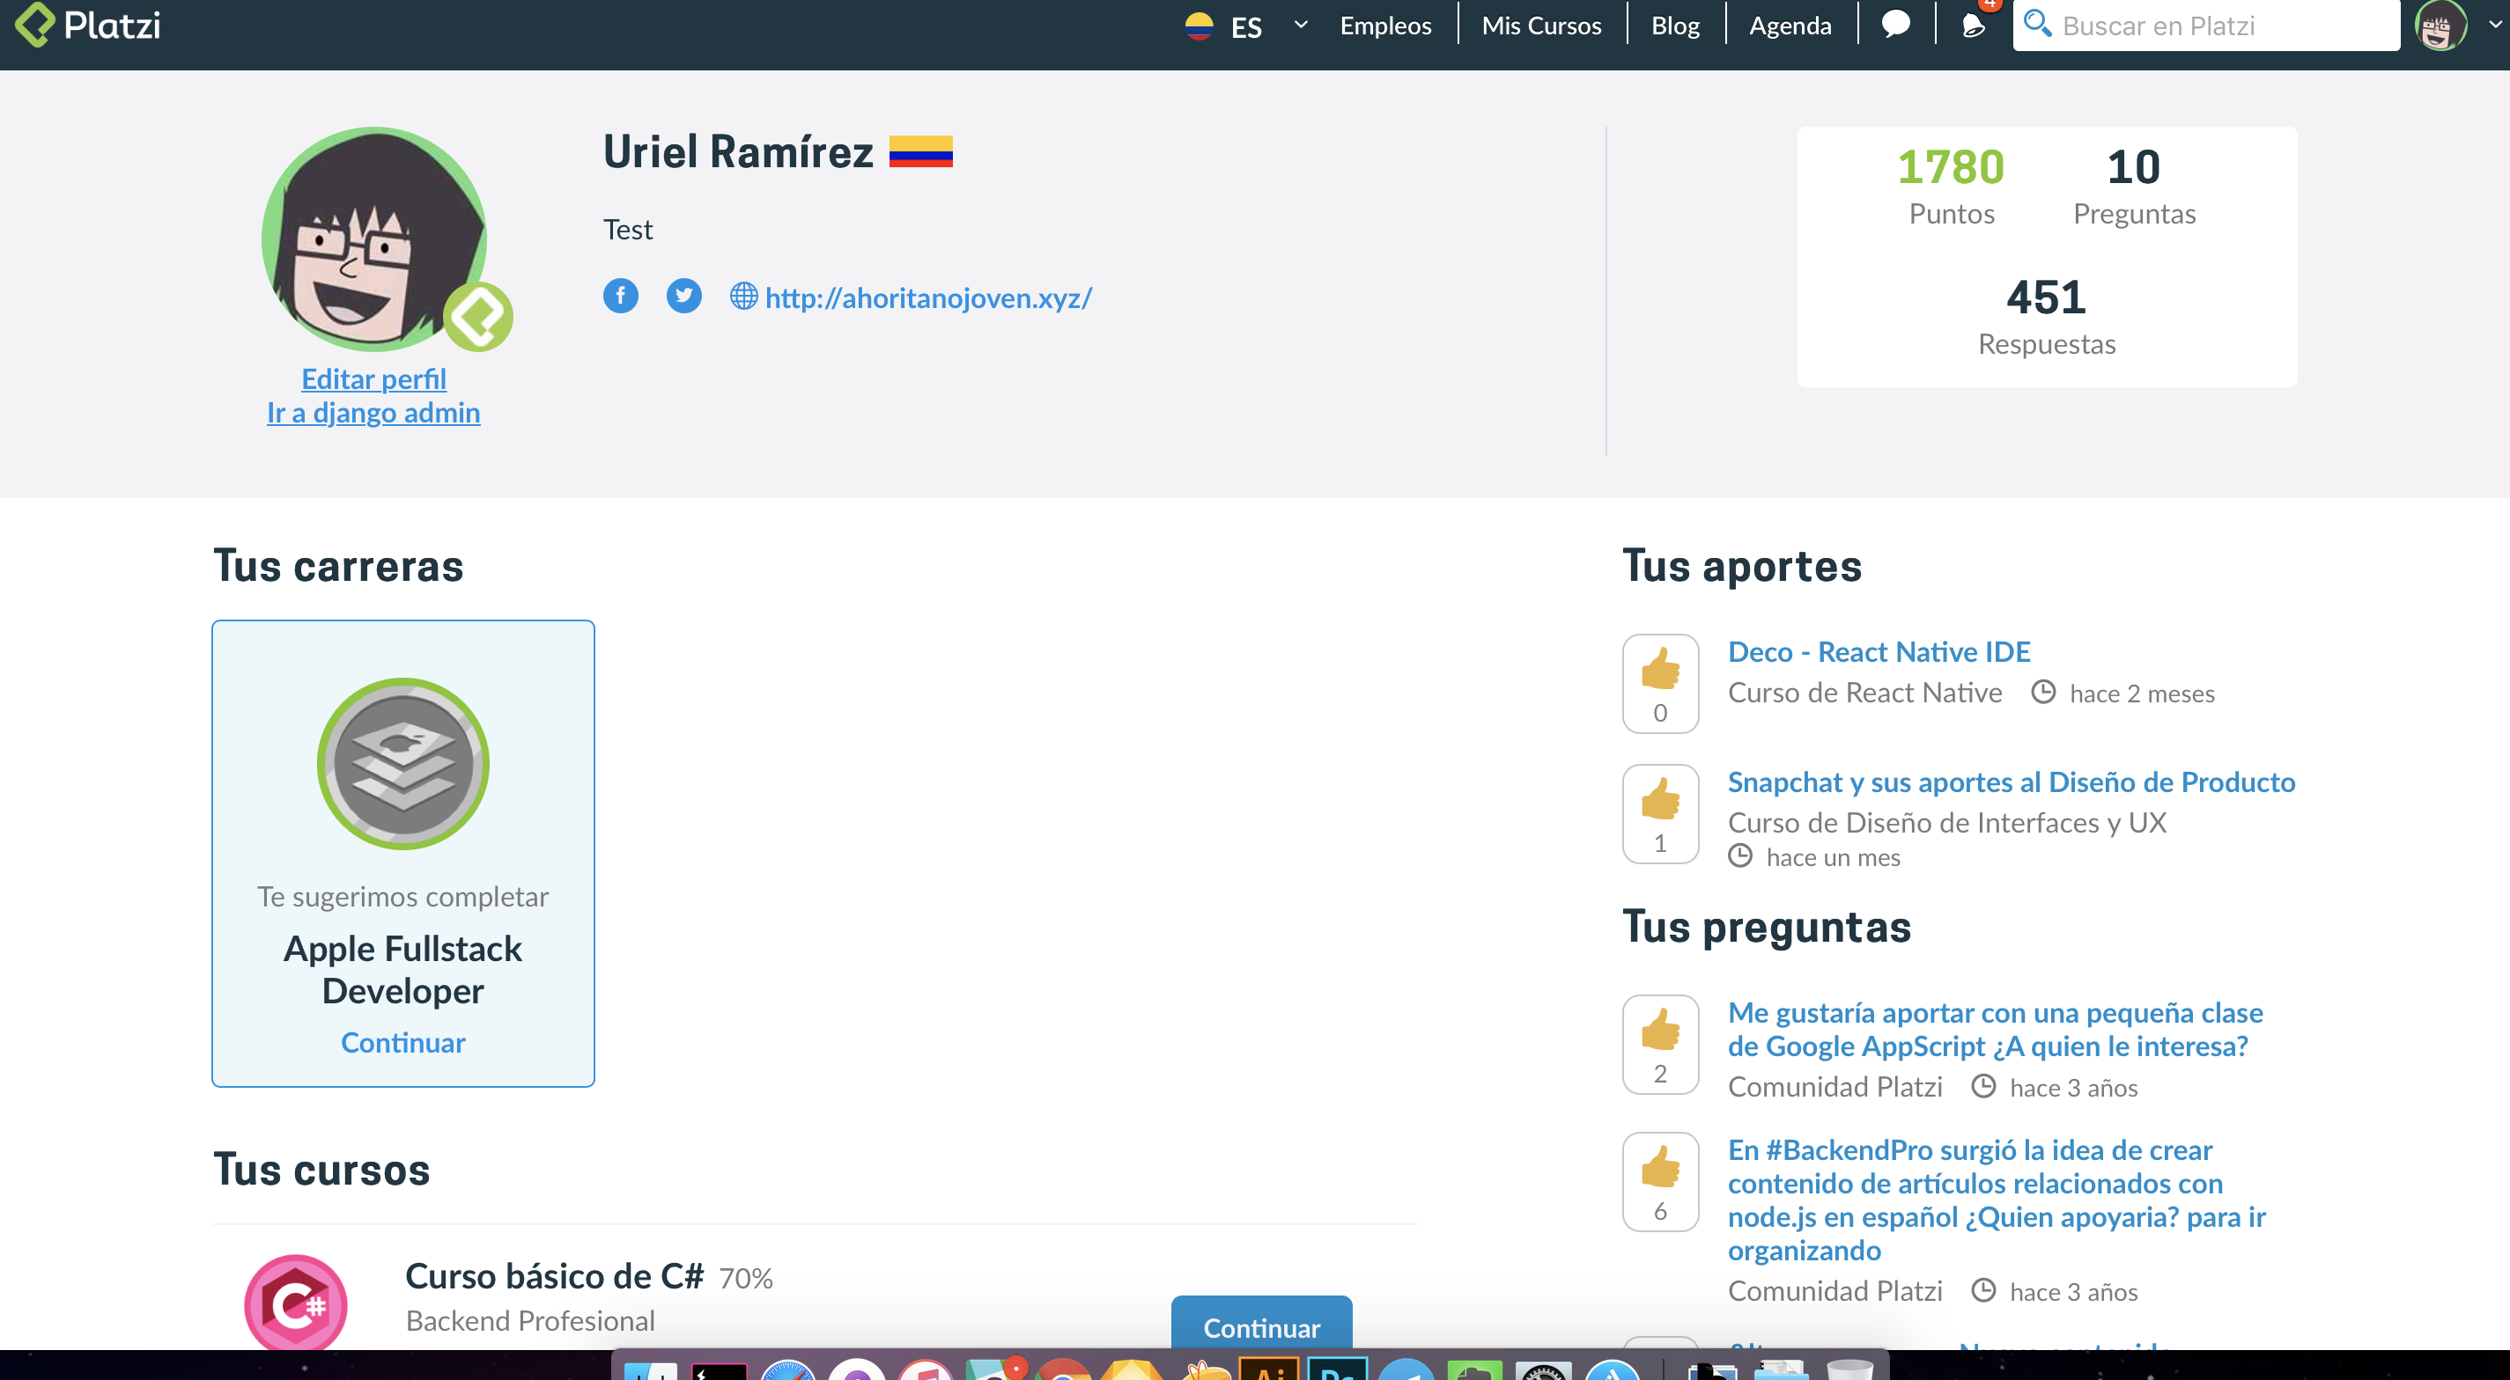
Task: Click the search magnifier icon
Action: tap(2037, 24)
